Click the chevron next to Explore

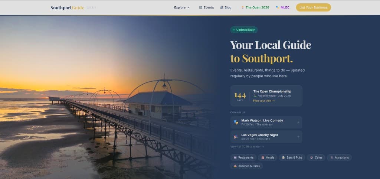coord(189,7)
